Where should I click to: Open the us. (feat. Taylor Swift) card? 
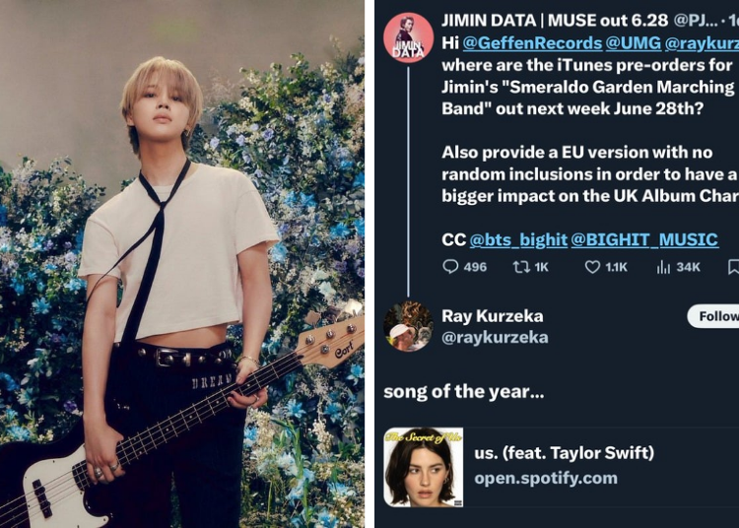click(562, 467)
